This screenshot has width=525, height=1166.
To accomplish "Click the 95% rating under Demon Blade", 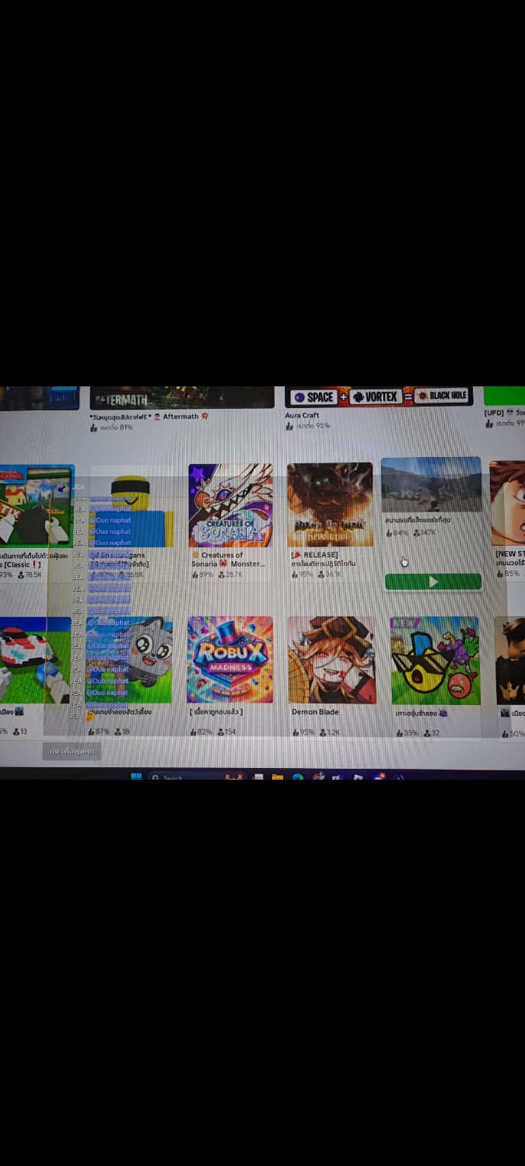I will (303, 732).
